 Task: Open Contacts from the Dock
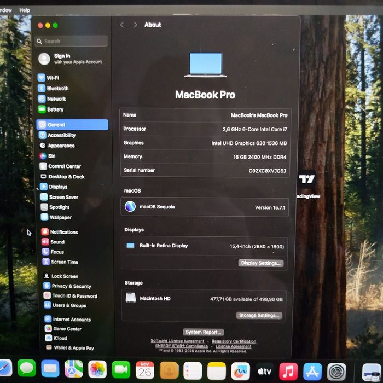coord(169,370)
